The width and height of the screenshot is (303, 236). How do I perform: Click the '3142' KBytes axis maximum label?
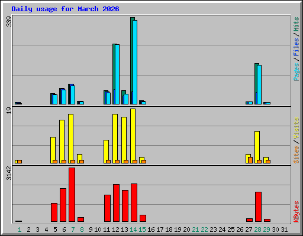point(9,173)
